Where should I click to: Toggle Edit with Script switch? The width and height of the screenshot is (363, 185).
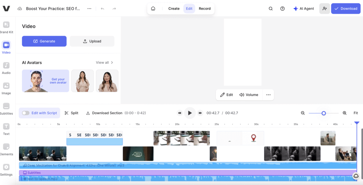pos(26,113)
